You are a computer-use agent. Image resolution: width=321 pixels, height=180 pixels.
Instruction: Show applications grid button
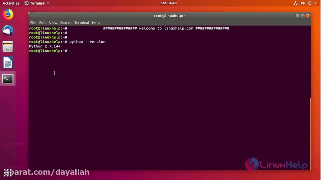(x=8, y=173)
